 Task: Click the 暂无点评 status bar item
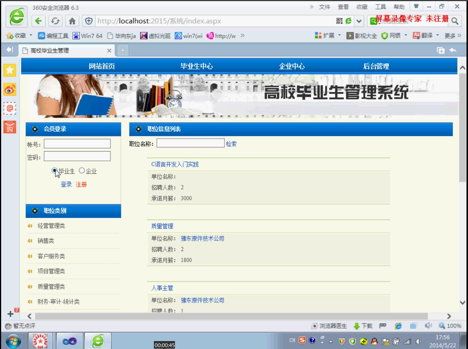point(20,326)
